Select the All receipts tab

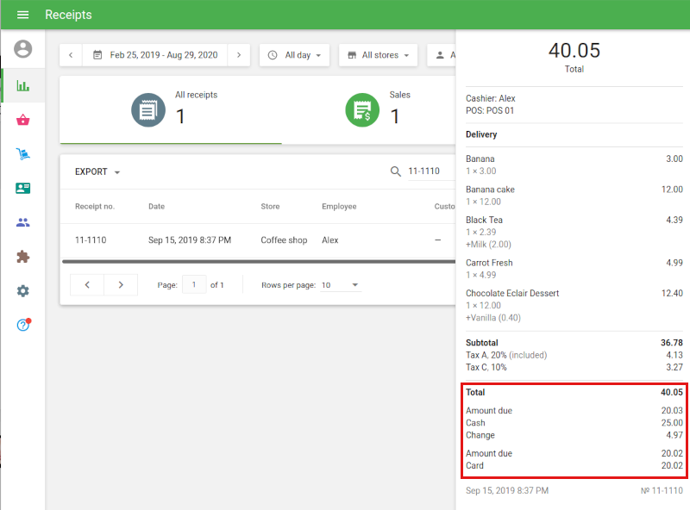(171, 109)
